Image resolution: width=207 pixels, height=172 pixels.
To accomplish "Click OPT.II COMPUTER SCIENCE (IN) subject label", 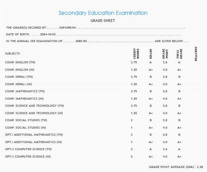I will 30,157.
